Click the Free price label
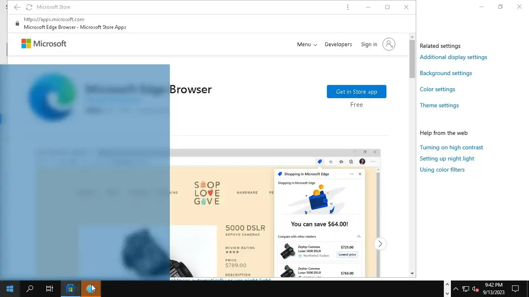This screenshot has width=529, height=297. pos(357,105)
